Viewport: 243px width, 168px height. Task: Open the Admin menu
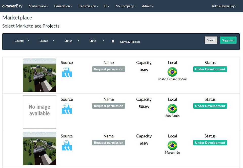tap(148, 6)
